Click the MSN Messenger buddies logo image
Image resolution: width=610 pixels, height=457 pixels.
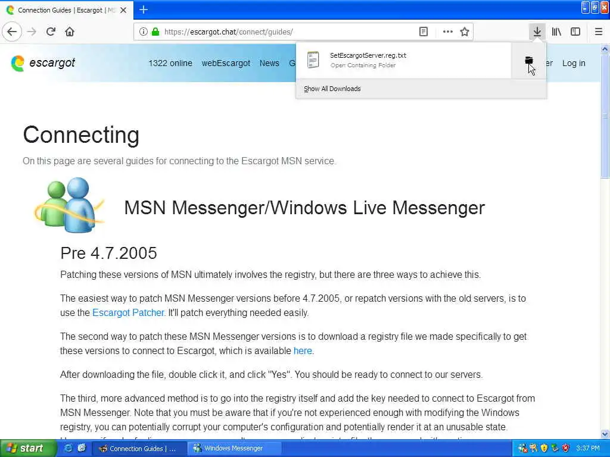69,205
